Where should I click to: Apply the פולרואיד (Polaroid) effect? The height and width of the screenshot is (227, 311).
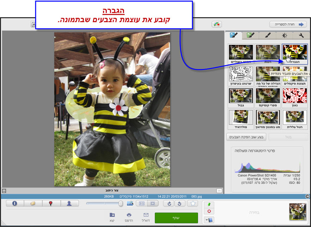point(240,117)
